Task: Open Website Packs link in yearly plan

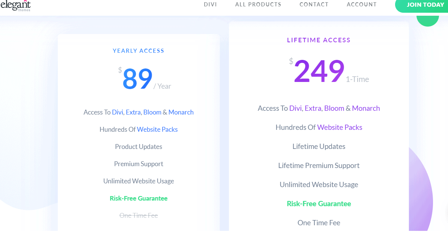Action: [x=157, y=129]
